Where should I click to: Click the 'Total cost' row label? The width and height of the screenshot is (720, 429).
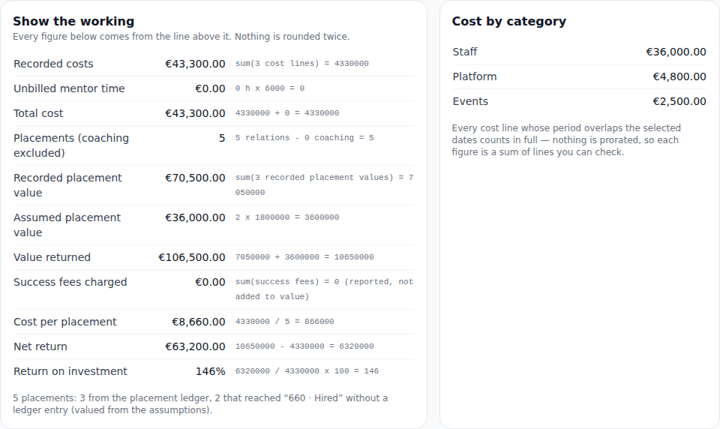click(38, 113)
